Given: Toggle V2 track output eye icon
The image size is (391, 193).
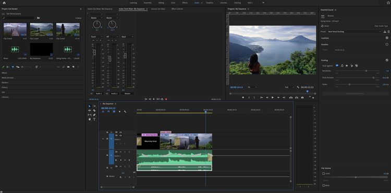Looking at the screenshot, I should pyautogui.click(x=120, y=132).
